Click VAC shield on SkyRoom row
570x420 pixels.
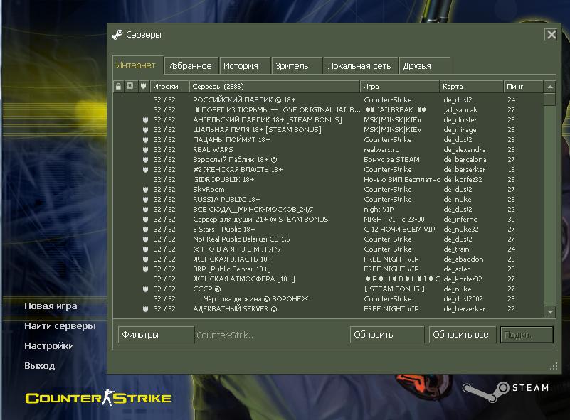[x=145, y=190]
